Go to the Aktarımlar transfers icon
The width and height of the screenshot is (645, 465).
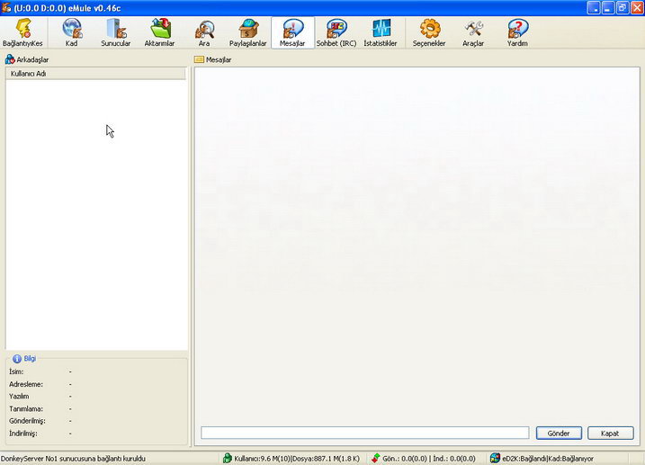tap(160, 29)
